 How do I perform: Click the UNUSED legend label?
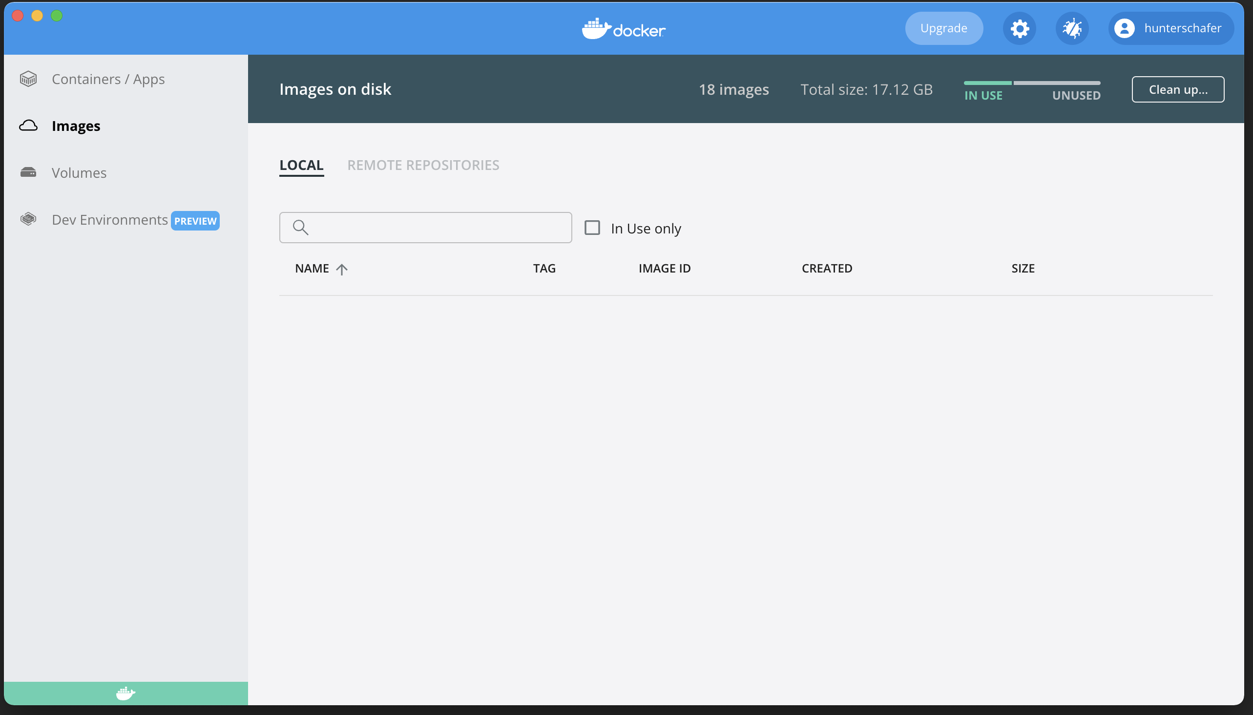click(1076, 95)
